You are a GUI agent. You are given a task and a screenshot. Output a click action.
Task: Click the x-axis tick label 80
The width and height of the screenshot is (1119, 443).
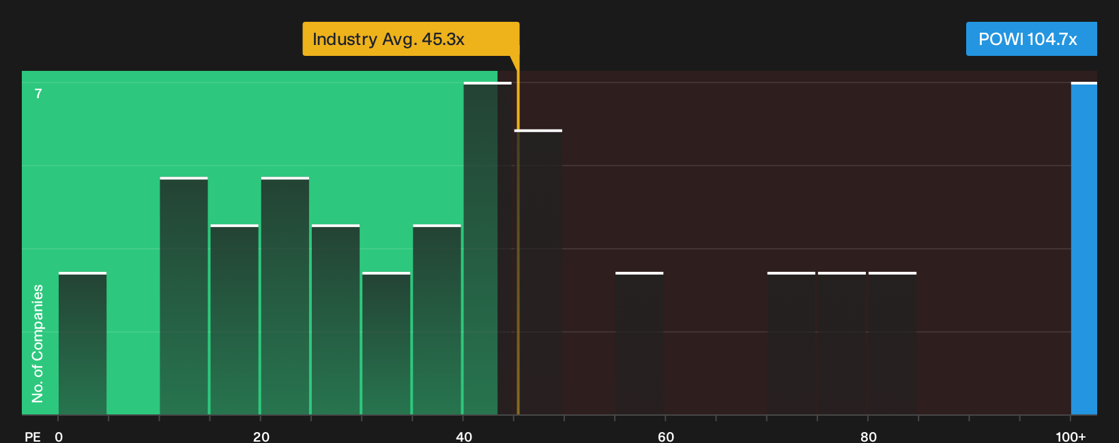pos(869,437)
